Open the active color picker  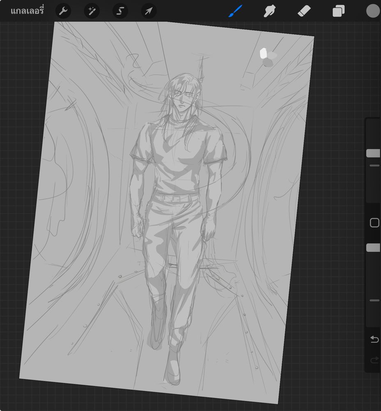pyautogui.click(x=373, y=11)
